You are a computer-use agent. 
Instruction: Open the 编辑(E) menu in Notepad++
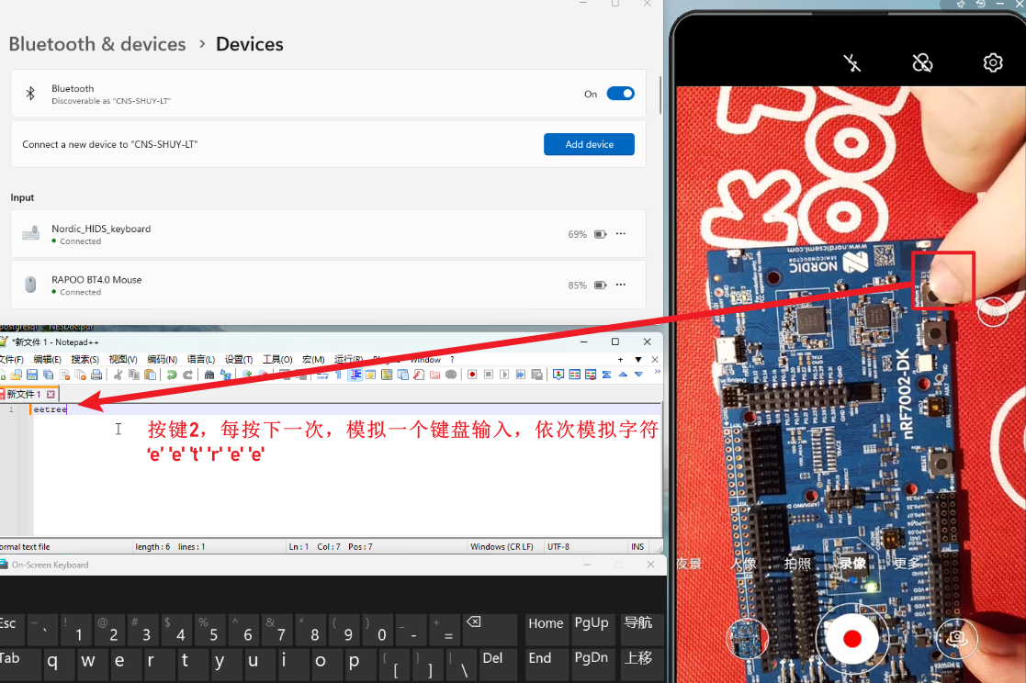47,360
